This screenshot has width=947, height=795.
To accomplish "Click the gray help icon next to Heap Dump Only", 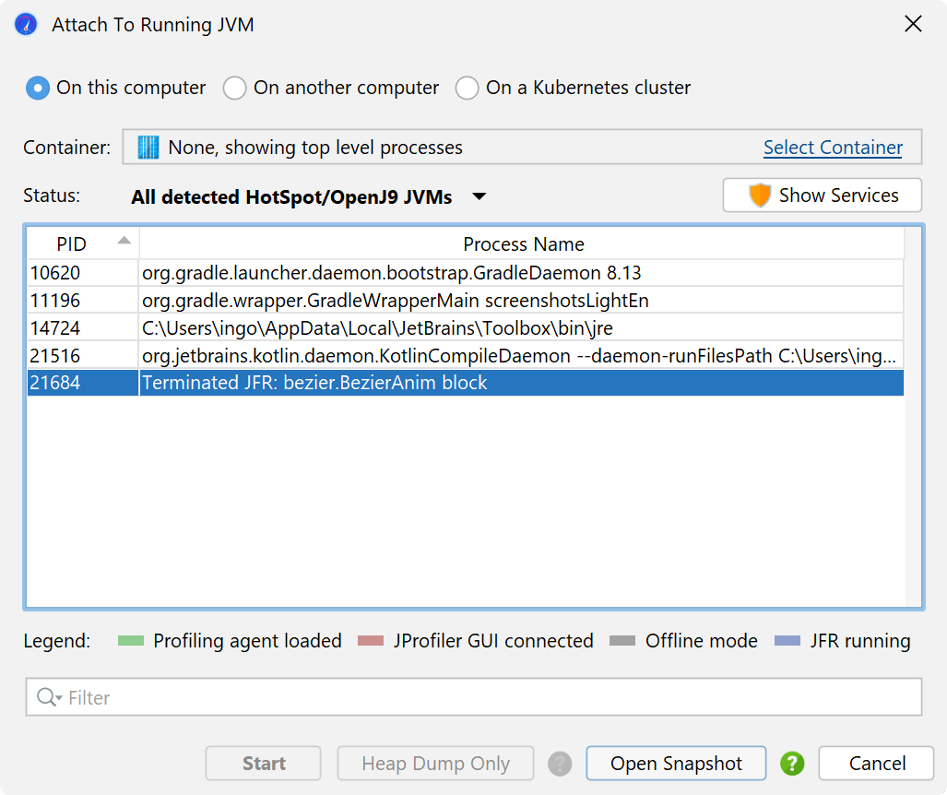I will pos(560,764).
